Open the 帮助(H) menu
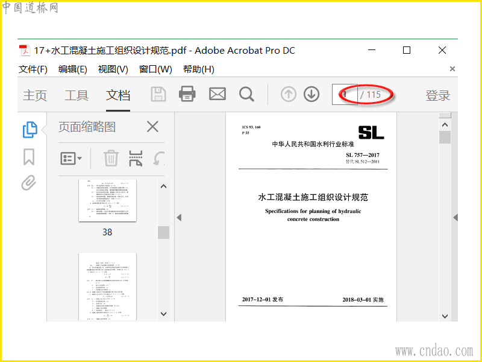Screen dimensions: 482x362 point(199,69)
